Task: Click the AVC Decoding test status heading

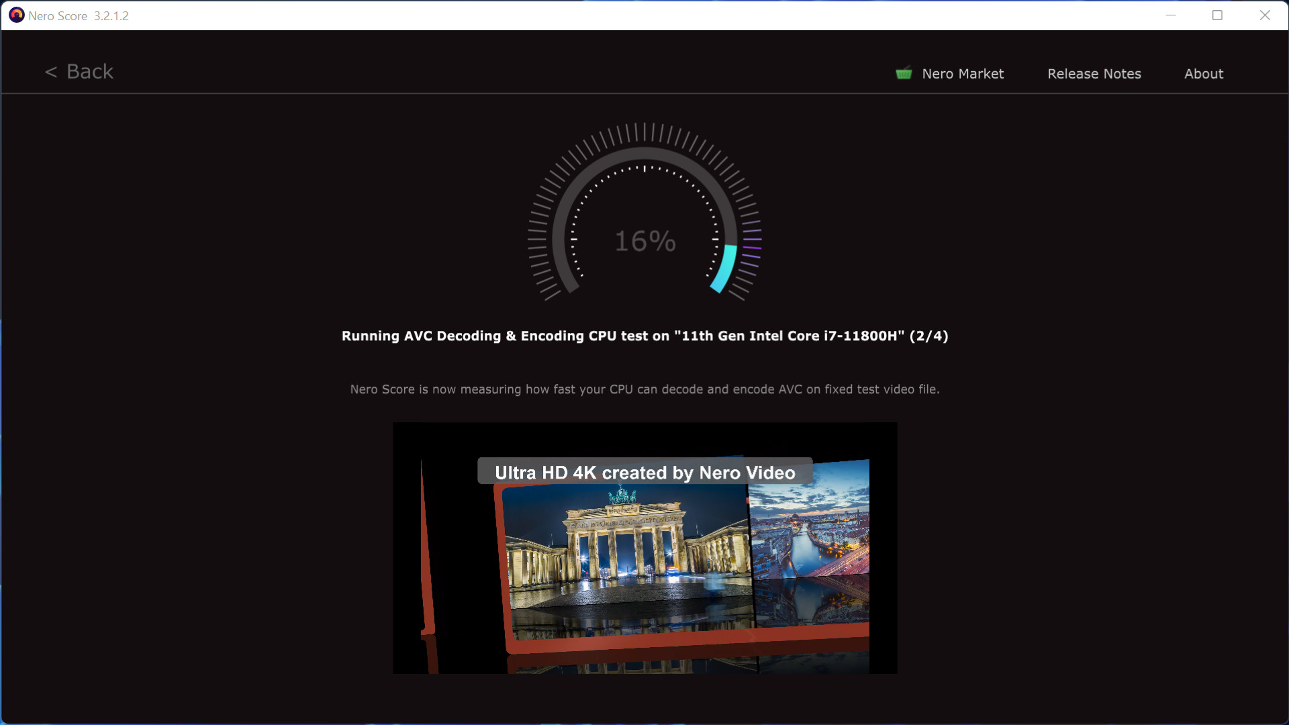Action: (644, 336)
